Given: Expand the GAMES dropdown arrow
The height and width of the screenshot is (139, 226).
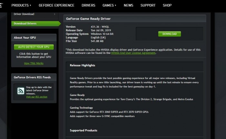Looking at the screenshot, I should pyautogui.click(x=116, y=5).
